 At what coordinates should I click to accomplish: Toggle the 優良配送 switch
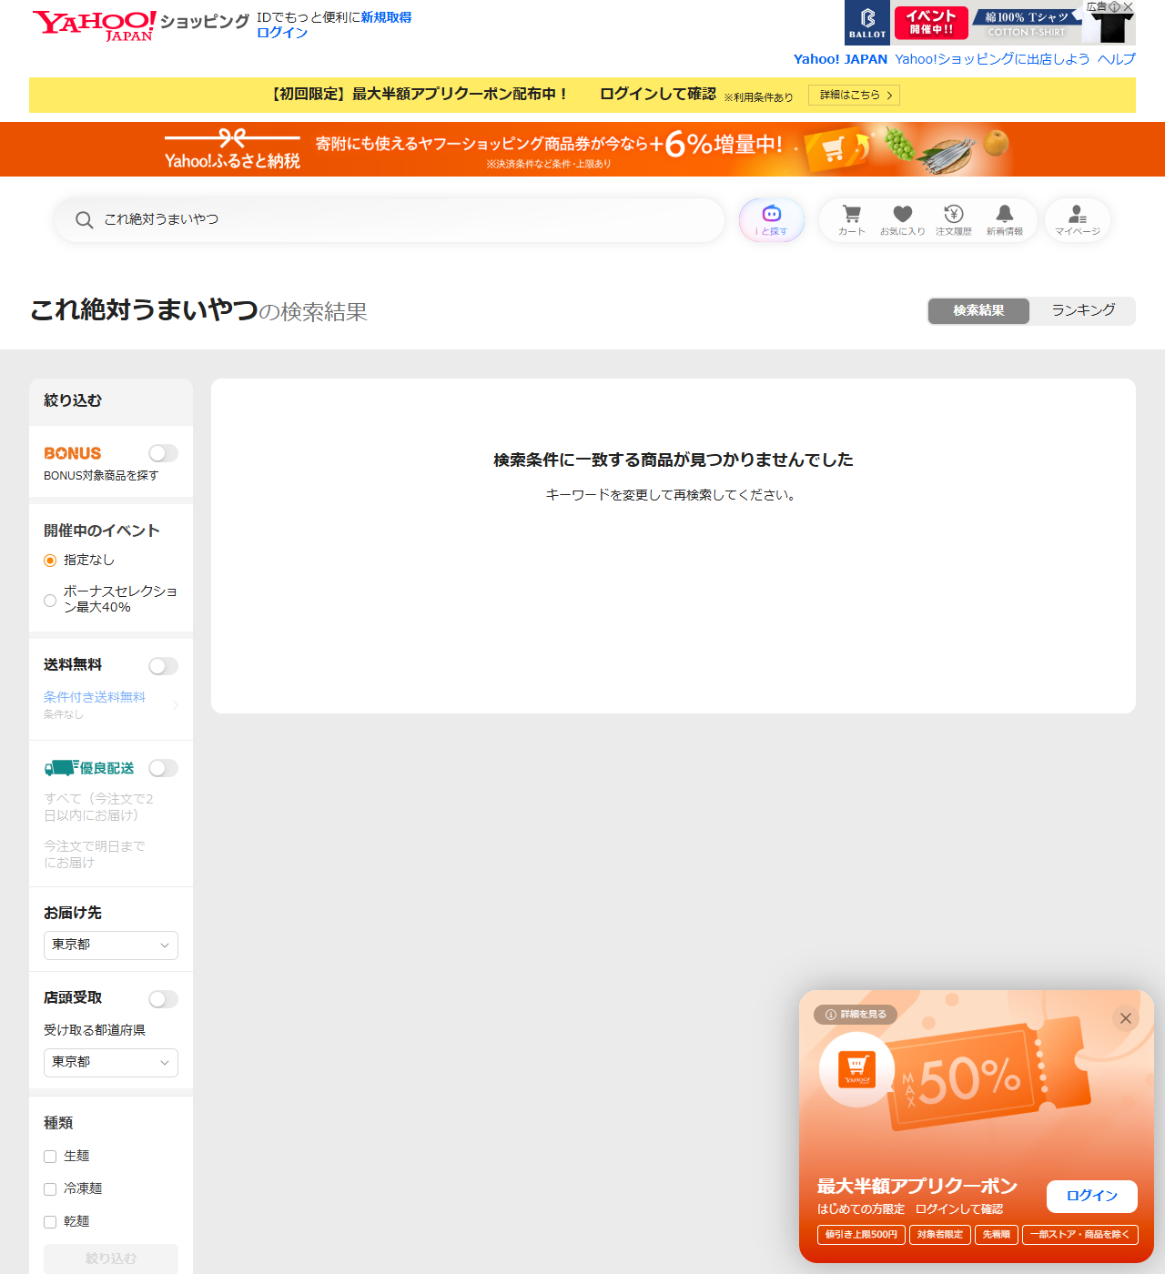[164, 768]
